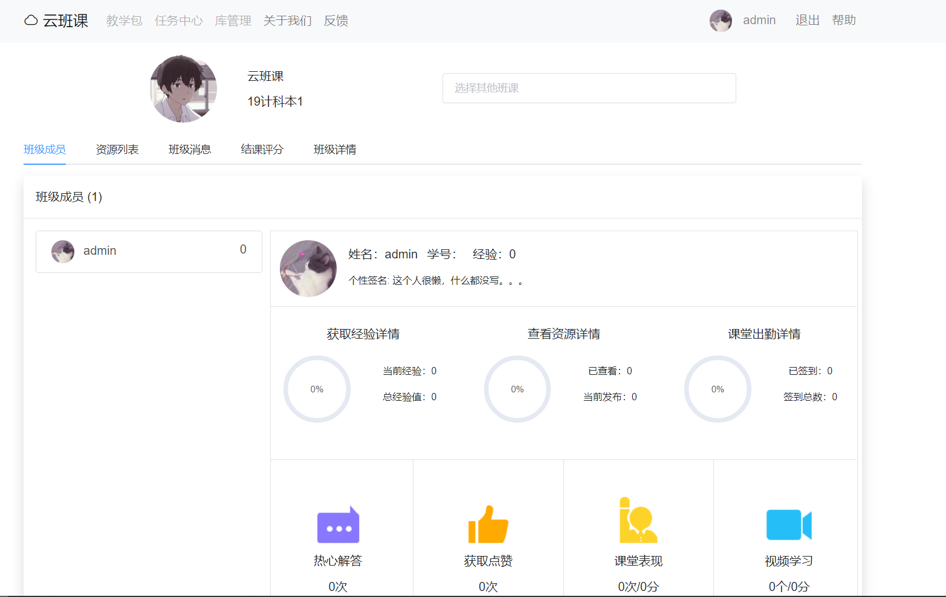
Task: Click the orange thumbs-up 获取点赞 icon
Action: tap(488, 525)
